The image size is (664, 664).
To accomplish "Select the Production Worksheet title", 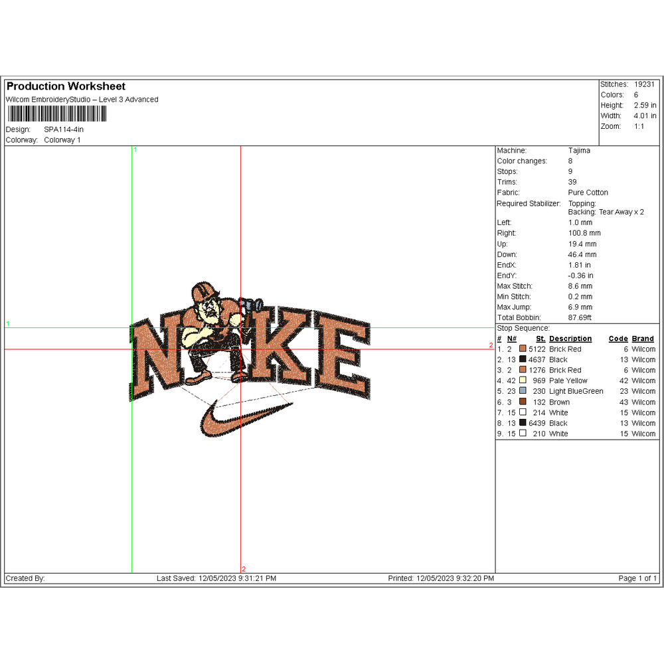I will (66, 86).
